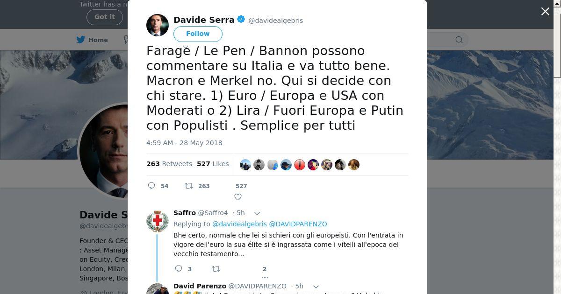Open the 527 Likes list
Viewport: 561px width, 294px height.
point(213,164)
